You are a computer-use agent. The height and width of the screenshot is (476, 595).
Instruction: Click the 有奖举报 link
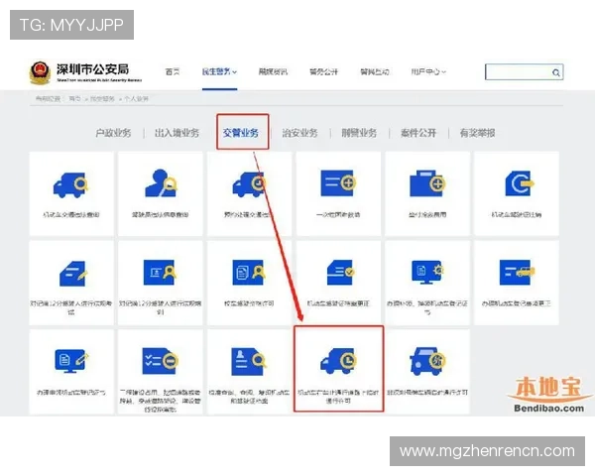click(477, 133)
